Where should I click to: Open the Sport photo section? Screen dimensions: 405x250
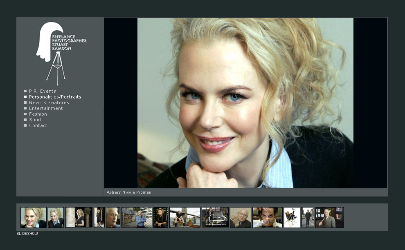35,120
